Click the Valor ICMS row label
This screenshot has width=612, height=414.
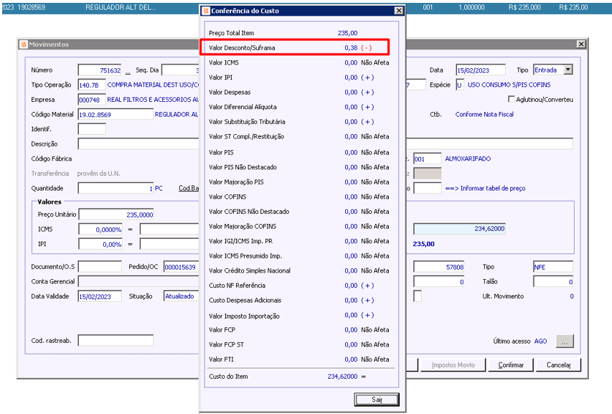coord(223,62)
